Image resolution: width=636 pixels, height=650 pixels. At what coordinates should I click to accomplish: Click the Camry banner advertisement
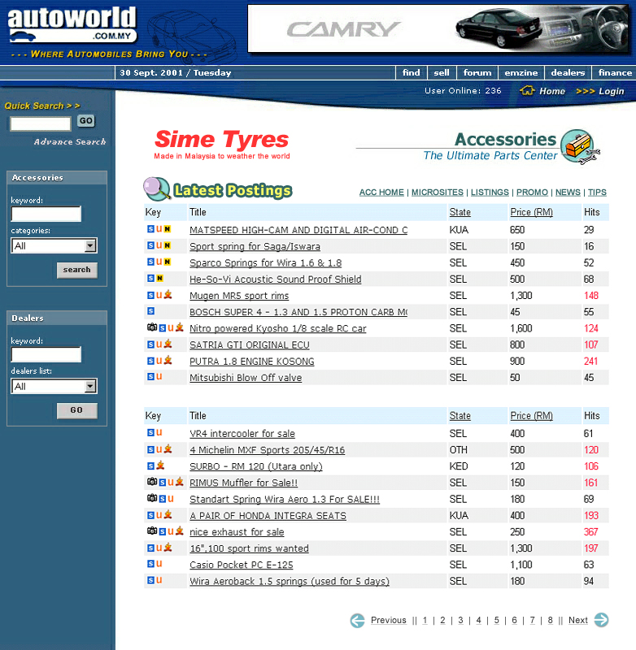(x=439, y=28)
